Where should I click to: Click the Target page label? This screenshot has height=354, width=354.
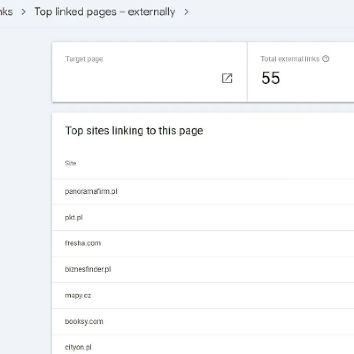pos(84,59)
